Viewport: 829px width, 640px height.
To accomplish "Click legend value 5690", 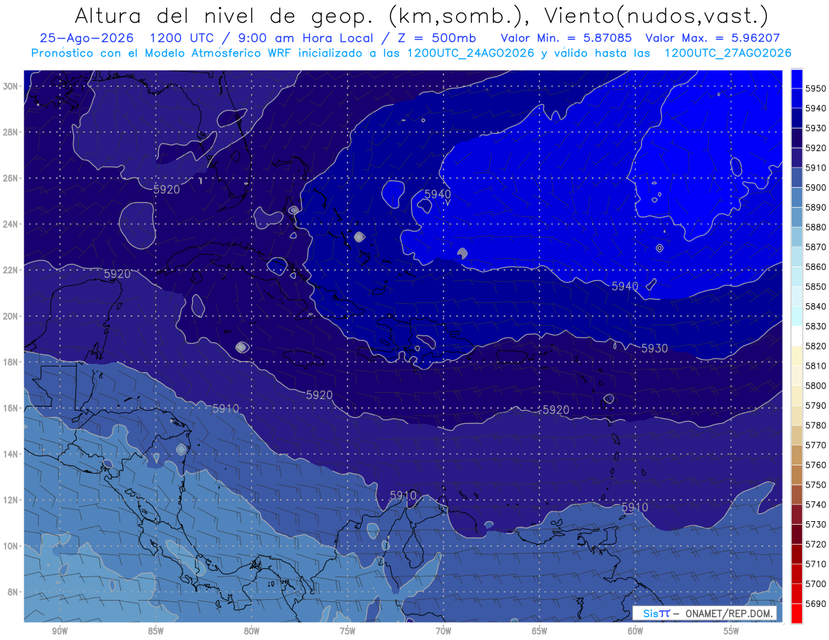I will click(x=816, y=603).
